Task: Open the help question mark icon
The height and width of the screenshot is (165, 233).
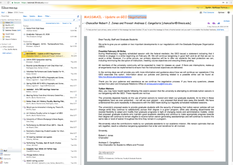Action: (229, 12)
